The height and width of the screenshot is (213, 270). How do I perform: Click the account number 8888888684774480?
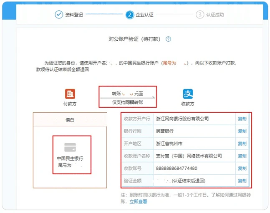177,168
